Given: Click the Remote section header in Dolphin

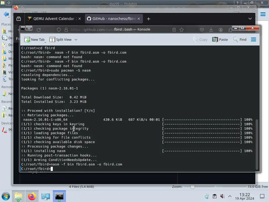Looking at the screenshot, I should [x=7, y=87].
